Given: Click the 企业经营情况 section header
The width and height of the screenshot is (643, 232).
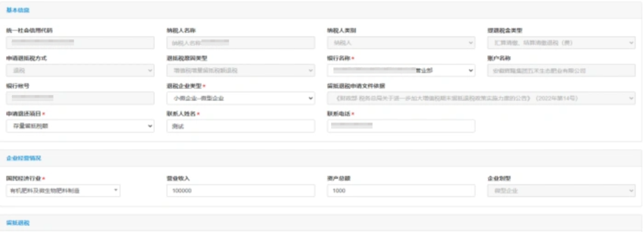Looking at the screenshot, I should pyautogui.click(x=23, y=158).
